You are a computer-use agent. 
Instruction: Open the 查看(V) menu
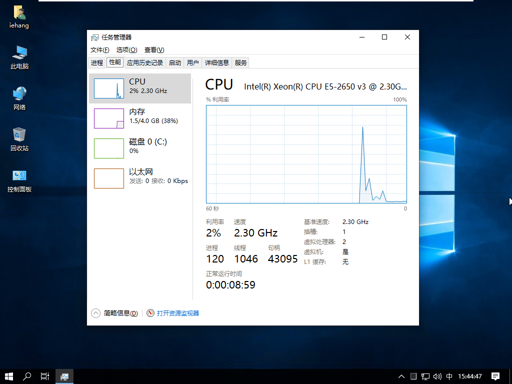point(153,50)
